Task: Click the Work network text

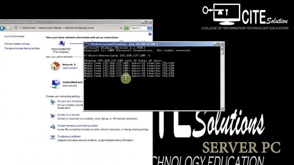Action: [x=69, y=86]
